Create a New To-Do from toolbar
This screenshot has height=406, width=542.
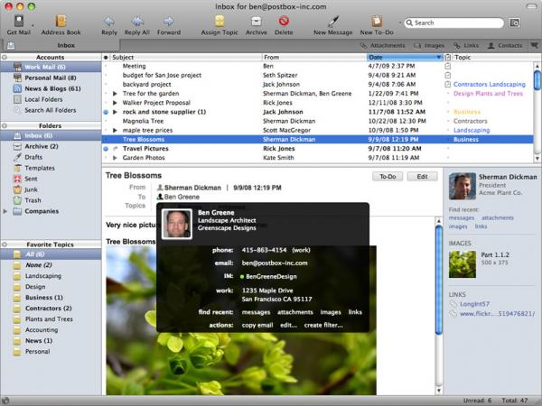click(376, 20)
